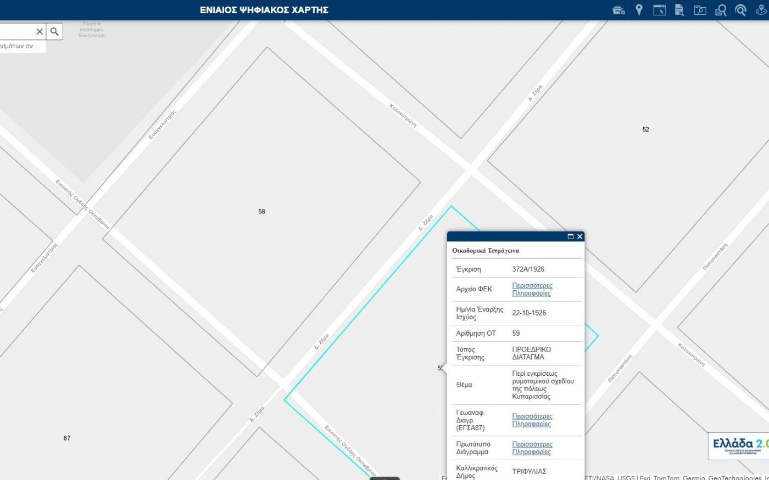
Task: Click the Αρίθμηση ΟΤ value 59
Action: [516, 333]
